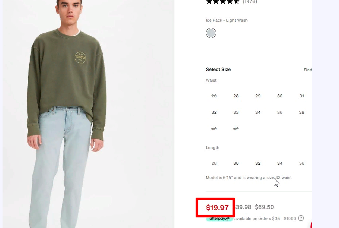Open the Afterpay help question mark icon
This screenshot has width=339, height=228.
tap(301, 218)
